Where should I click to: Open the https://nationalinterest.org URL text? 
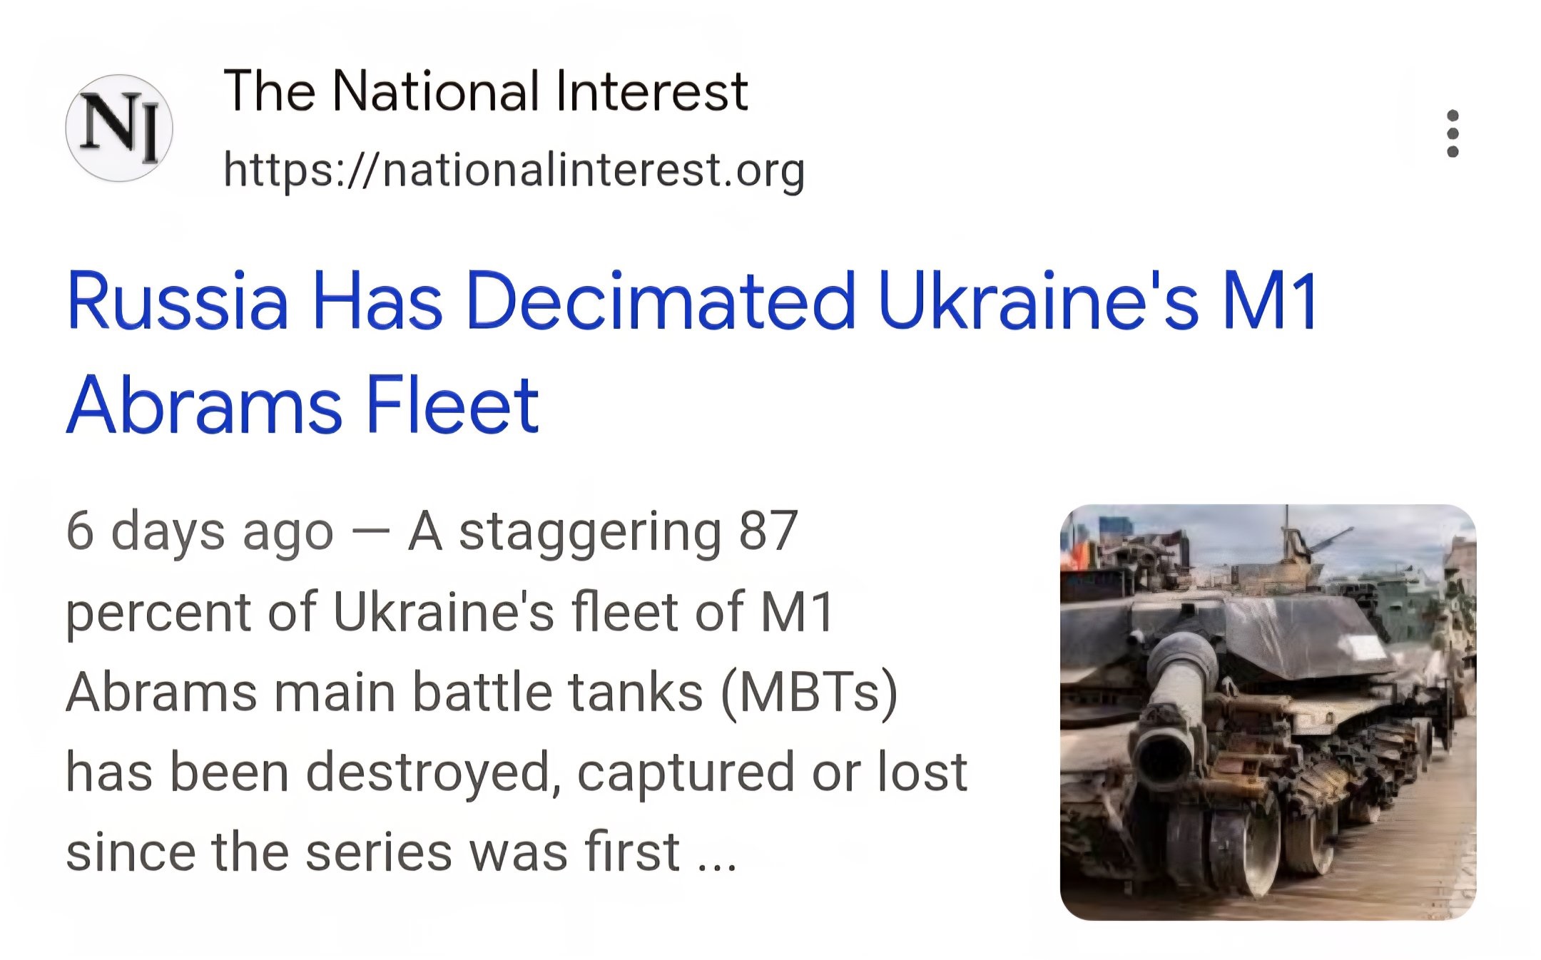[514, 170]
